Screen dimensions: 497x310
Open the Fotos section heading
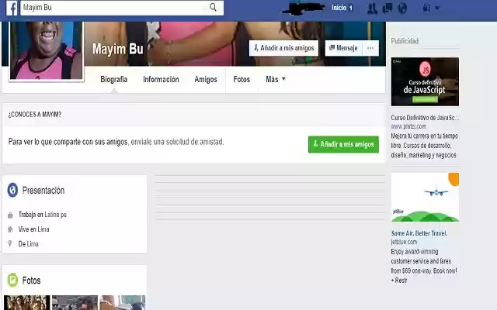coord(31,281)
